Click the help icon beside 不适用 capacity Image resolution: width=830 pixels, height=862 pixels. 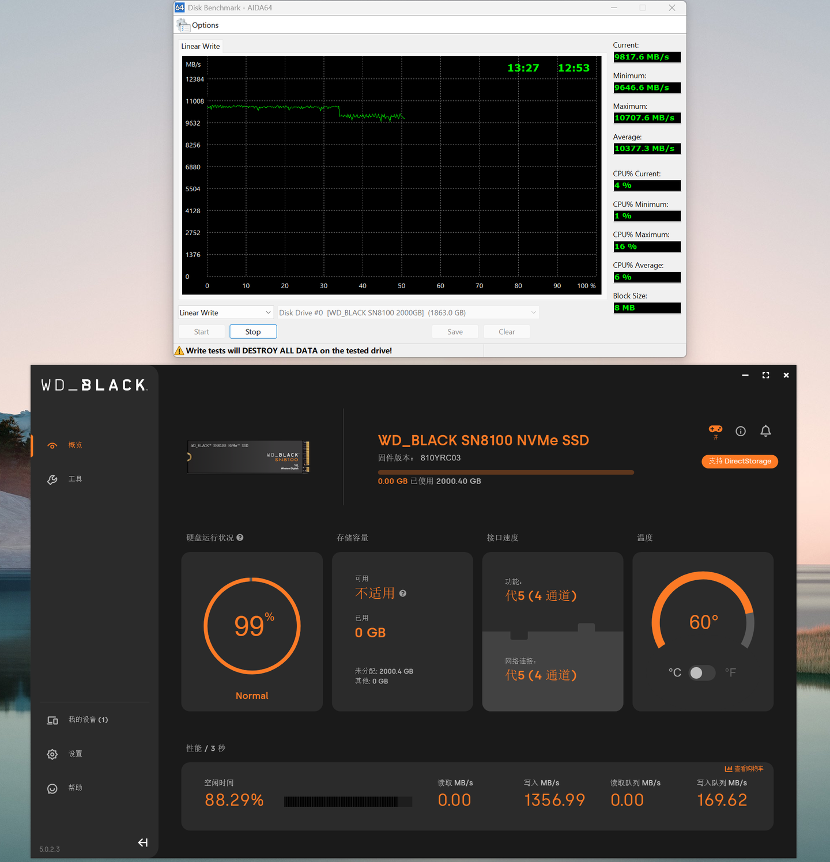pos(403,593)
